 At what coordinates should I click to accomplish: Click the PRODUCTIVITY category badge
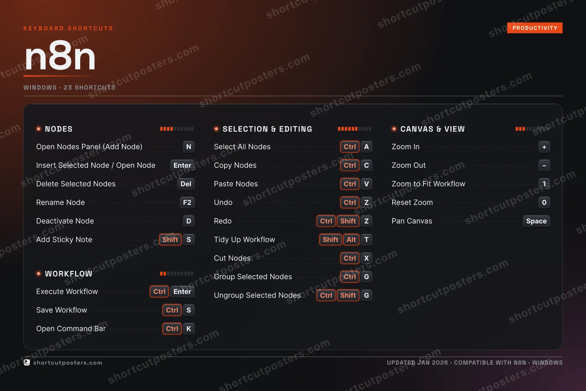point(535,28)
